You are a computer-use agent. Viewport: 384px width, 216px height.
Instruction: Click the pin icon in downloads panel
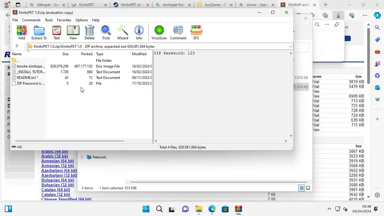337,25
